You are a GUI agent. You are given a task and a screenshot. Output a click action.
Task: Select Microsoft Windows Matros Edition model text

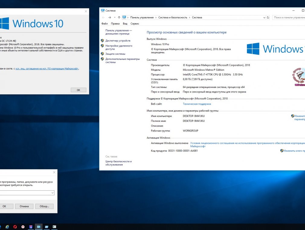tap(203, 70)
